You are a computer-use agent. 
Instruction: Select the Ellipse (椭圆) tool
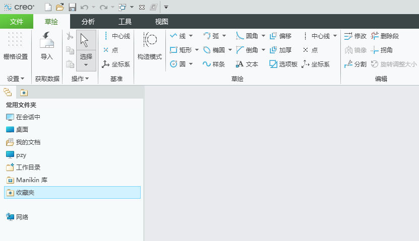pos(214,50)
